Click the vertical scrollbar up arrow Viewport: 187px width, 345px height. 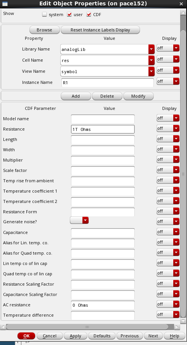183,12
